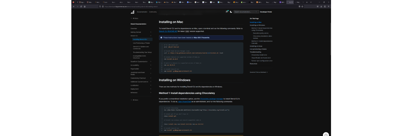Expand Additional Customizations section
This screenshot has height=136, width=402.
(x=141, y=82)
